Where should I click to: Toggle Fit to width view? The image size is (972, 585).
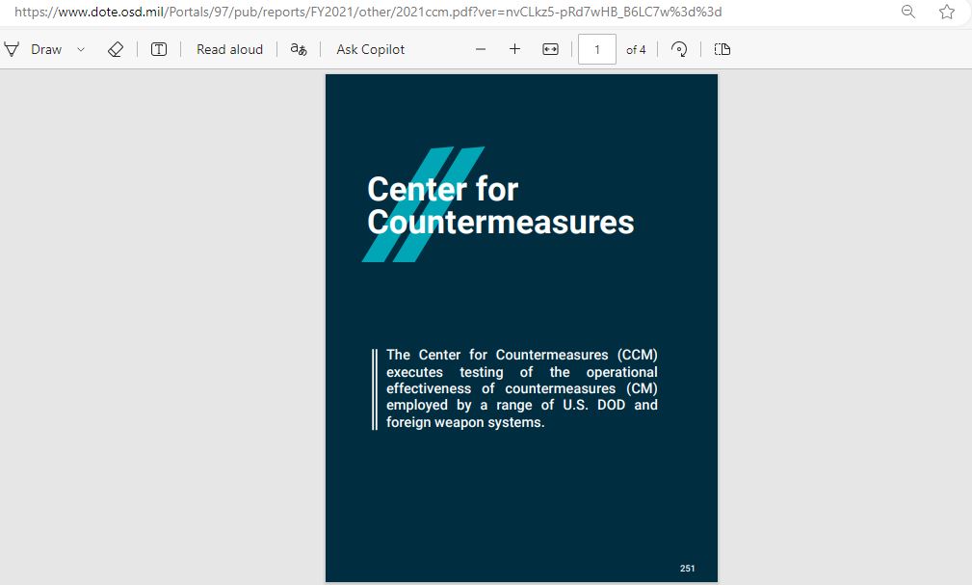(550, 49)
